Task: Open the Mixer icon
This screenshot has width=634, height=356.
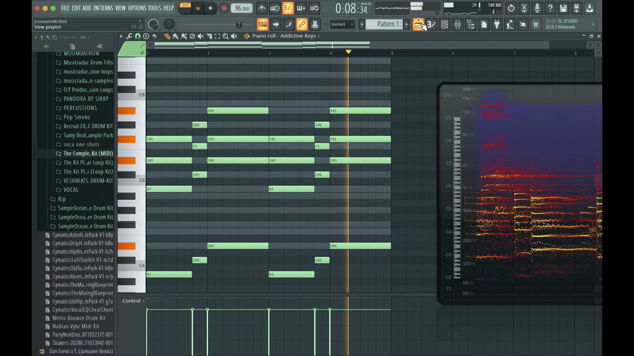Action: (458, 25)
